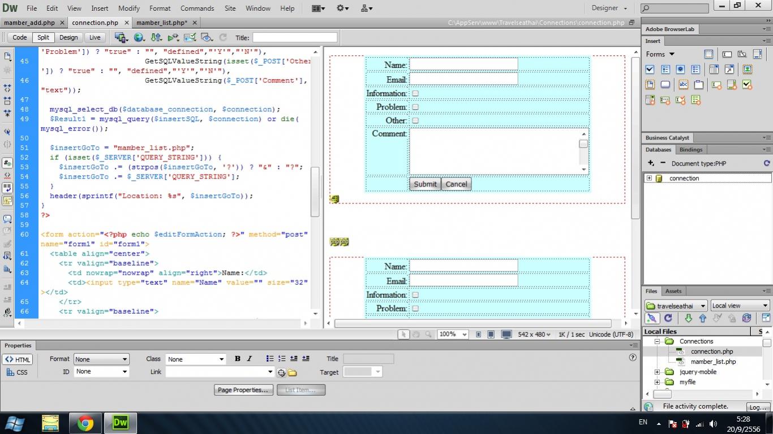Toggle Problem checkbox in upper form
The image size is (773, 434).
point(415,107)
